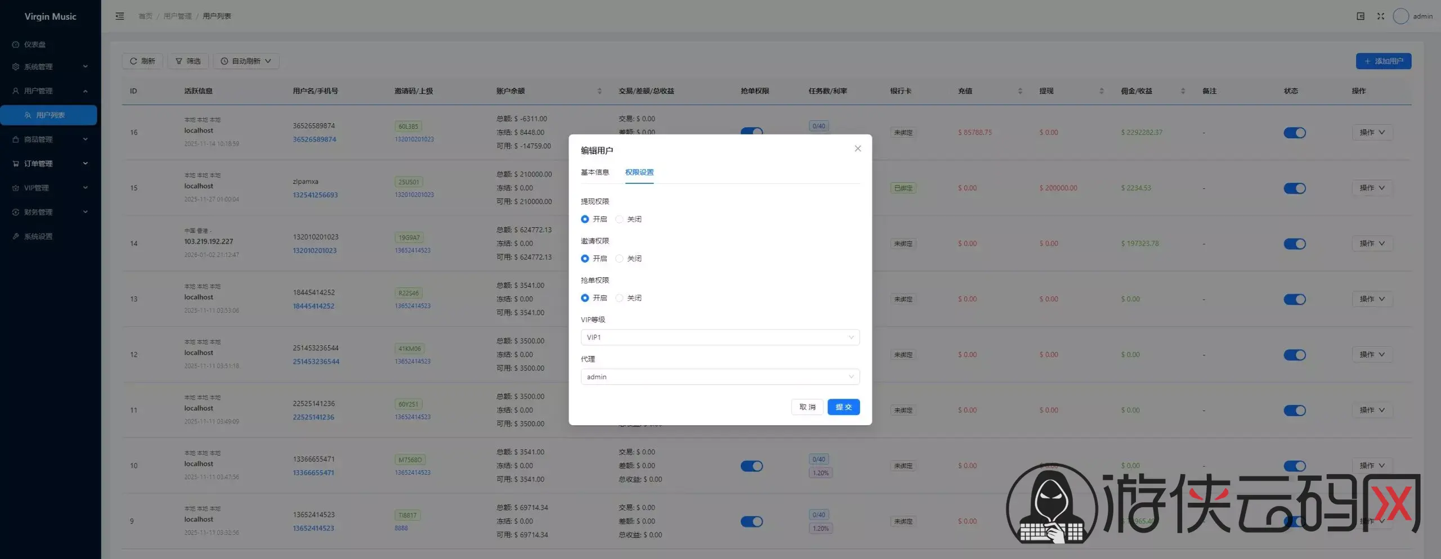Viewport: 1441px width, 559px height.
Task: Click the sidebar collapse hamburger icon
Action: 119,16
